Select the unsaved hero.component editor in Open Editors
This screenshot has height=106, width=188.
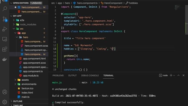pos(29,7)
